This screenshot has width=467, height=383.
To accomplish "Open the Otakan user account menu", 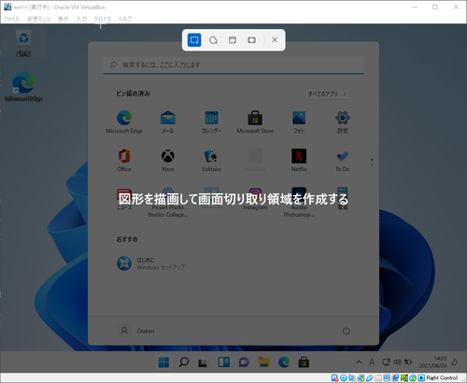I will tap(136, 331).
